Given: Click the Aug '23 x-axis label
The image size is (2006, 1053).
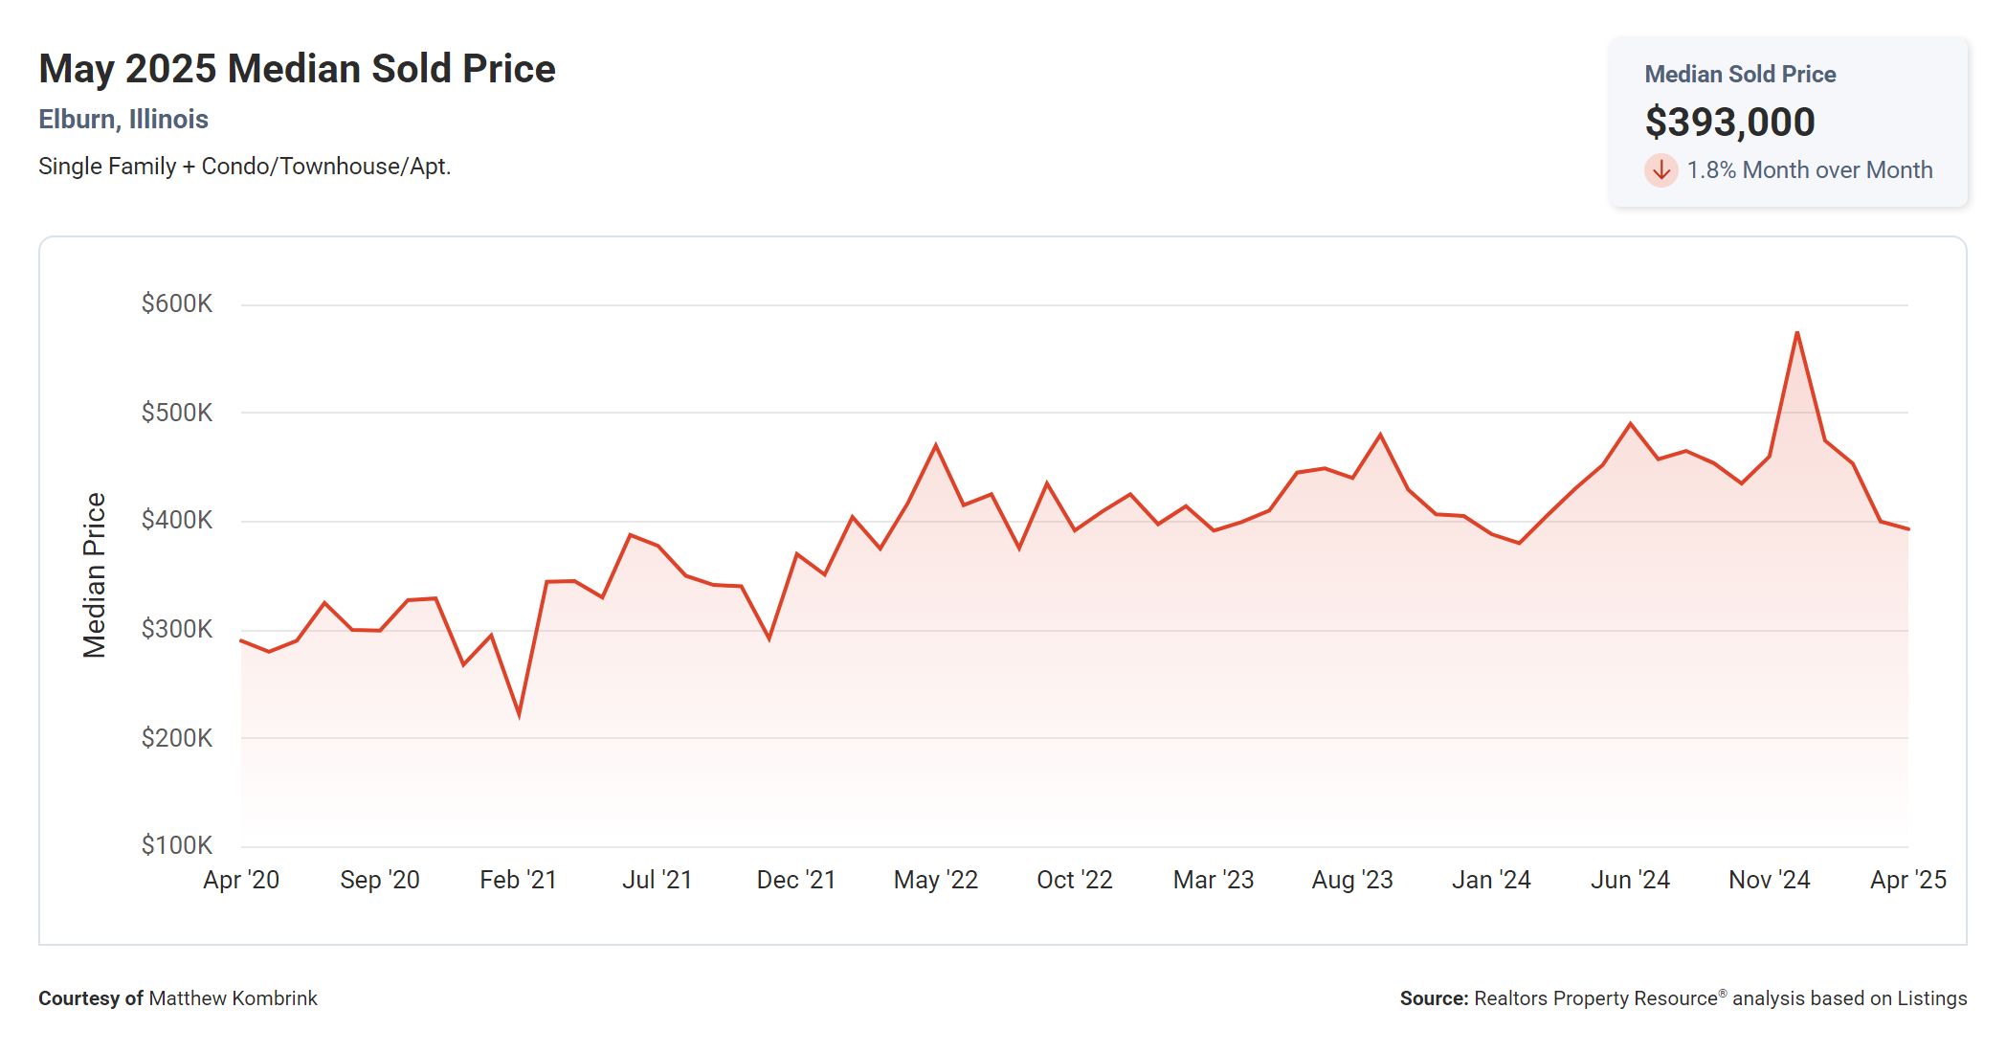Looking at the screenshot, I should (1351, 880).
